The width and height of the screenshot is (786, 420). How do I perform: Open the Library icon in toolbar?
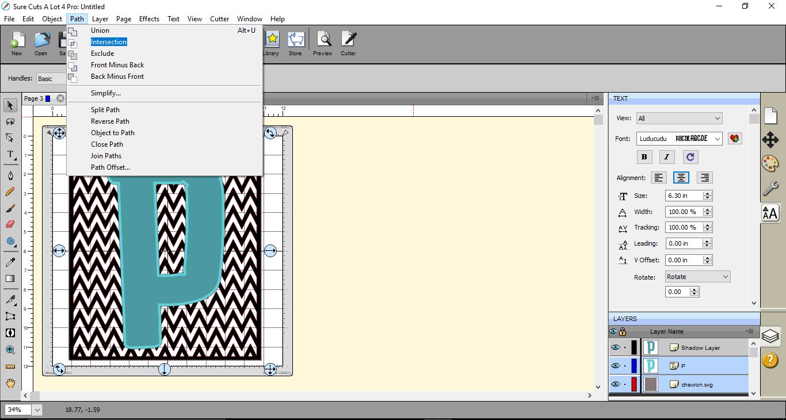pyautogui.click(x=271, y=43)
